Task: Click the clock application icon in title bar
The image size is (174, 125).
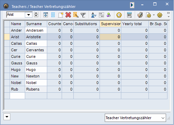Action: tap(6, 6)
